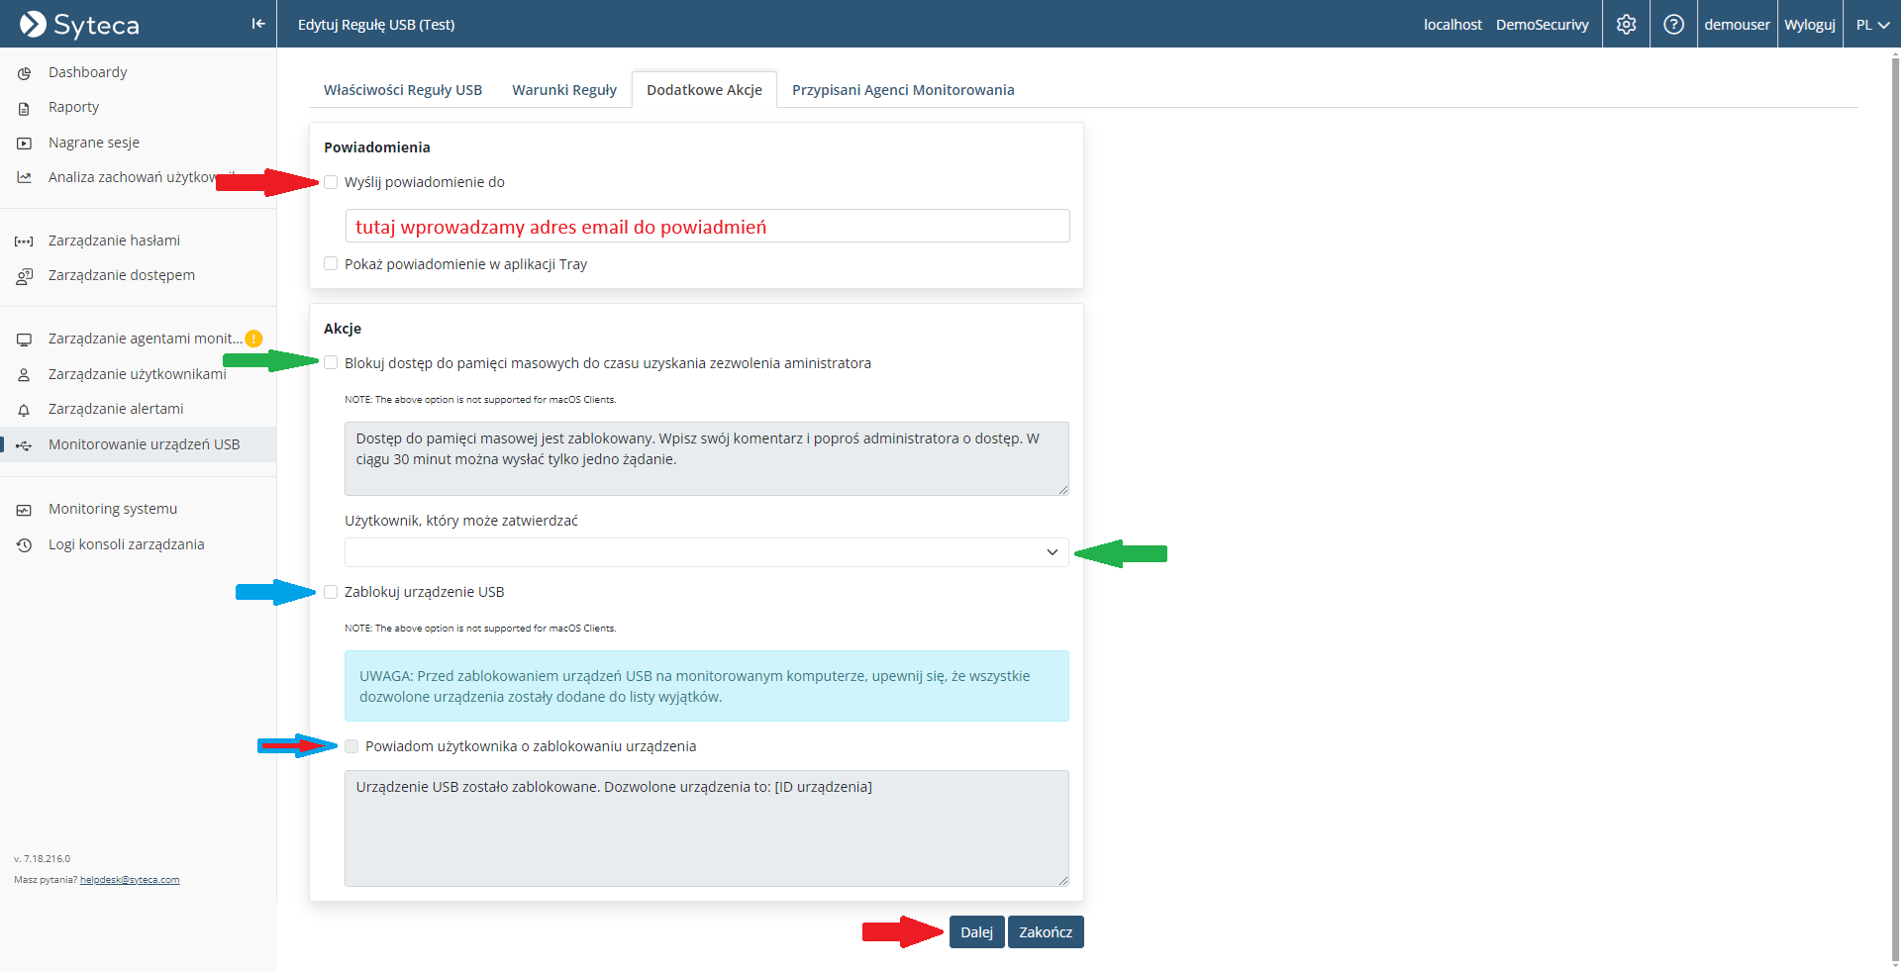This screenshot has width=1901, height=972.
Task: Click the yellow warning badge on agents
Action: tap(253, 339)
